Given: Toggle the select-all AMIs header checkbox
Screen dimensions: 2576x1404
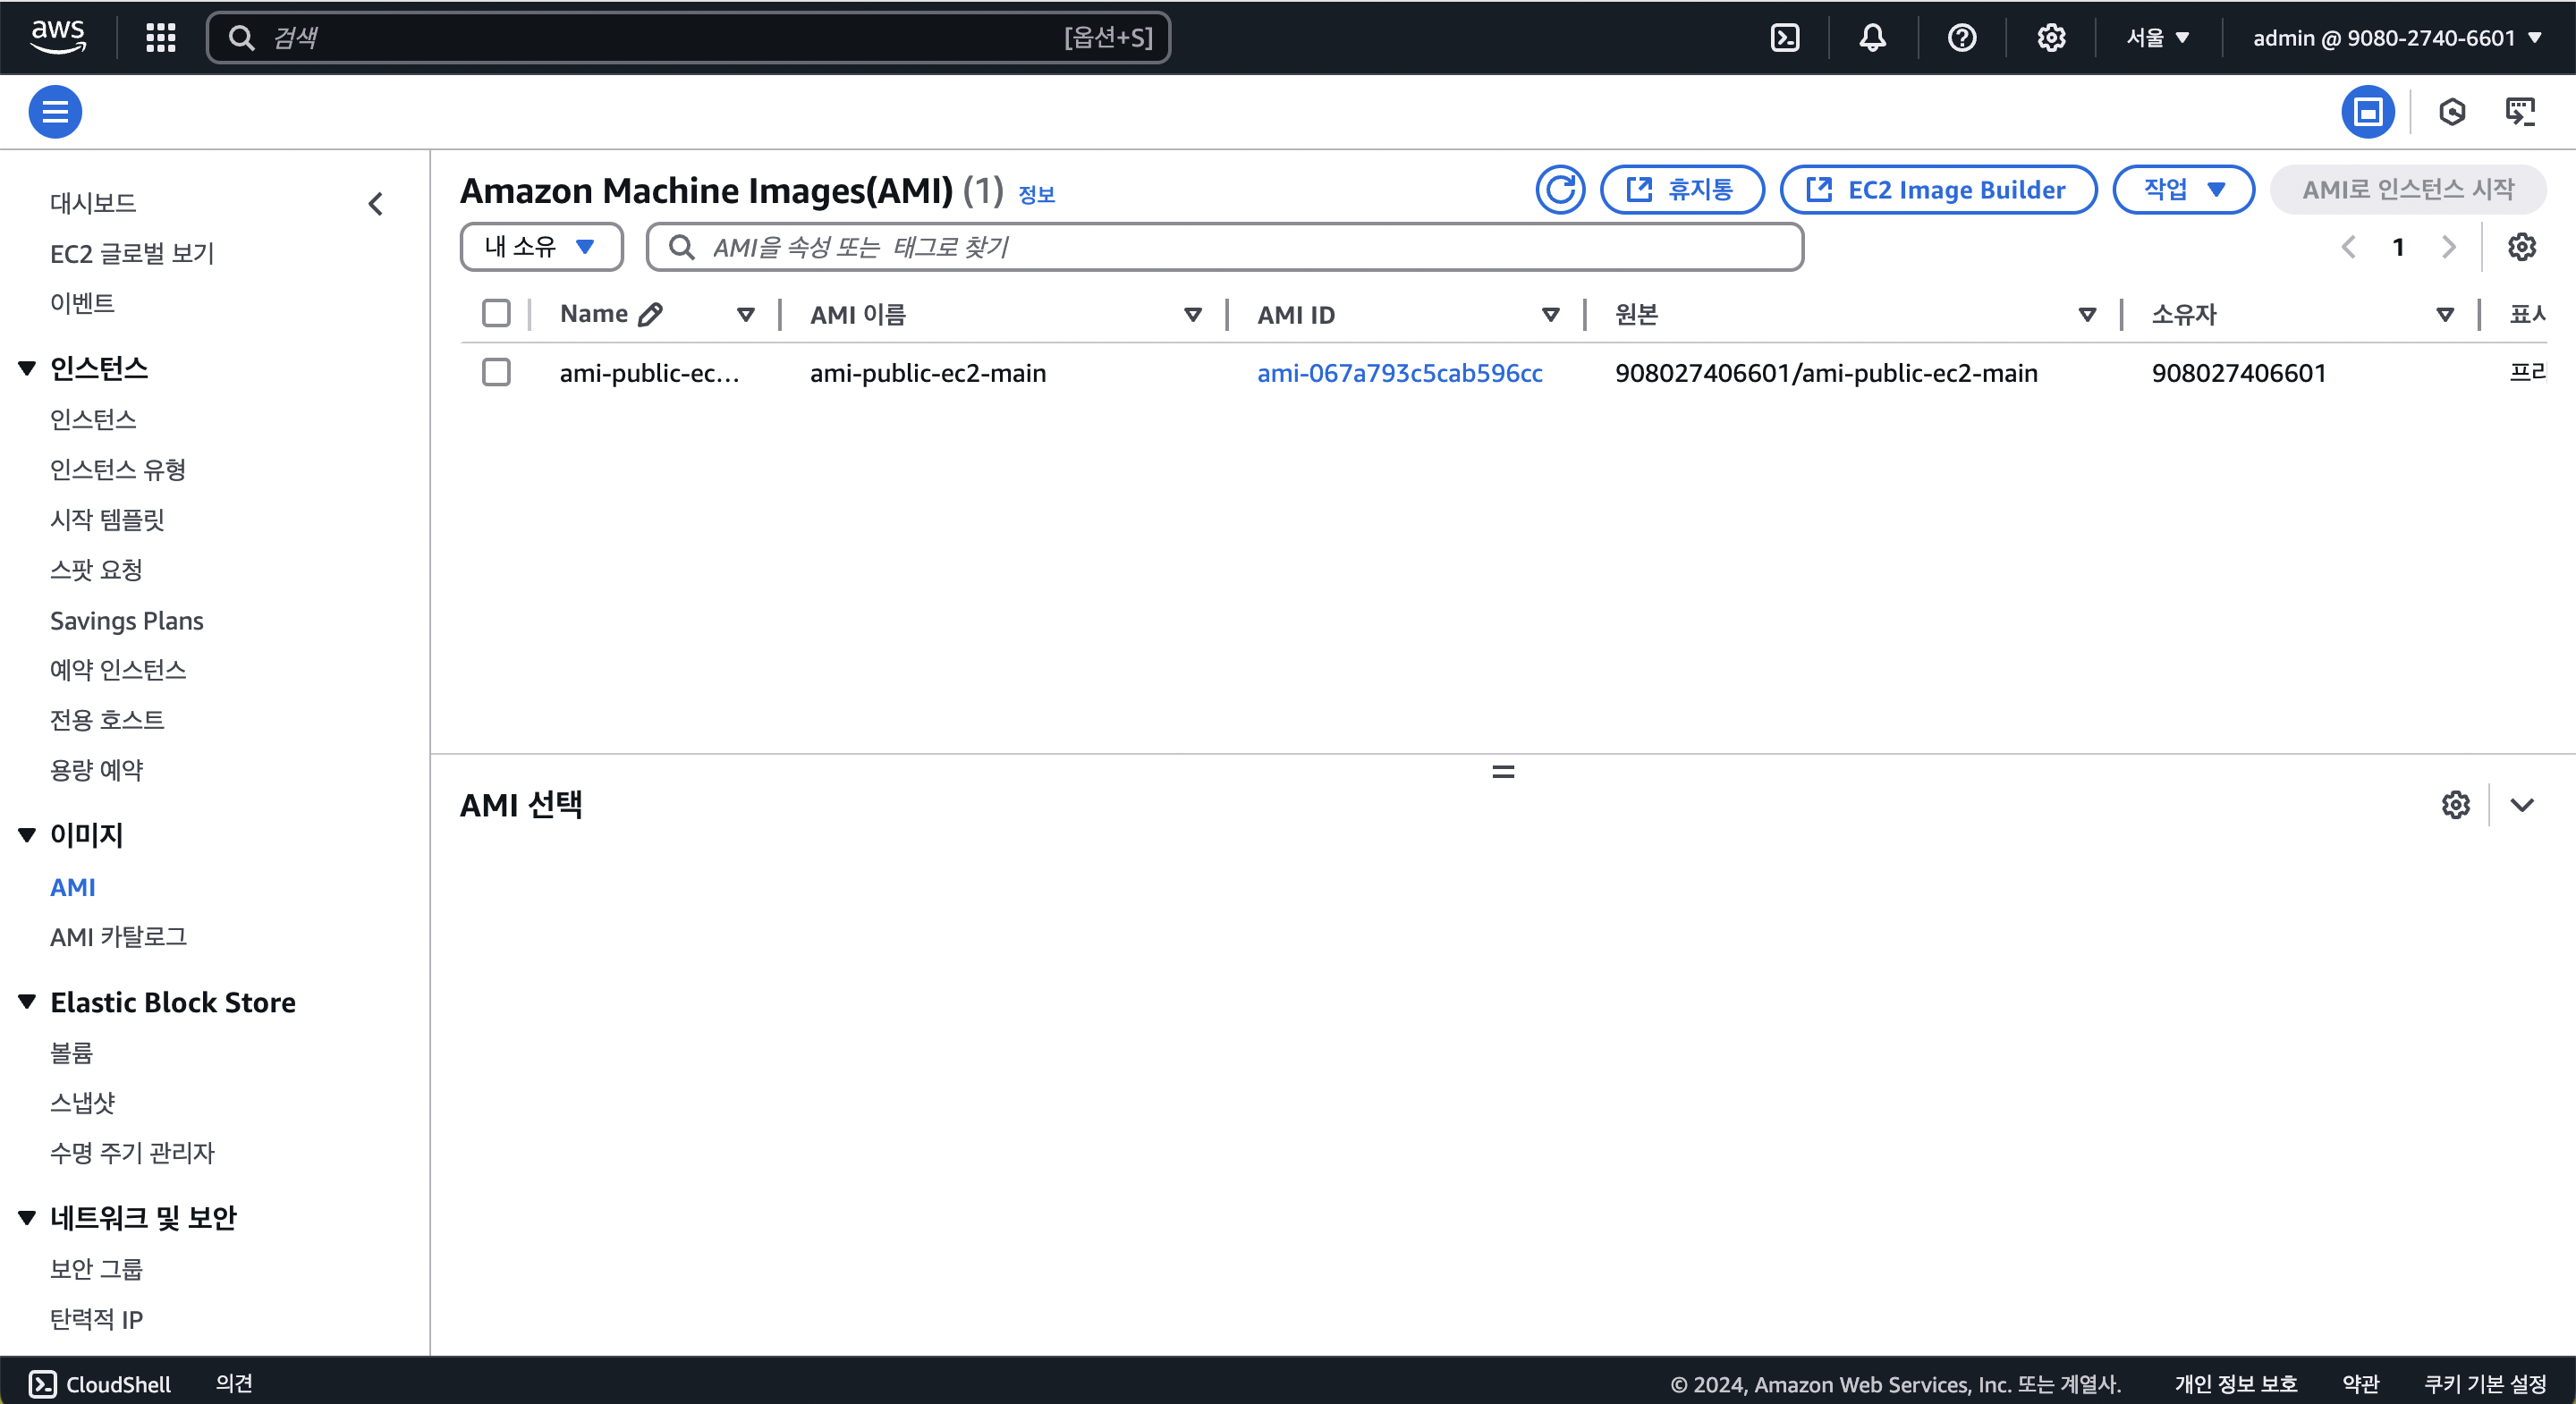Looking at the screenshot, I should (496, 314).
